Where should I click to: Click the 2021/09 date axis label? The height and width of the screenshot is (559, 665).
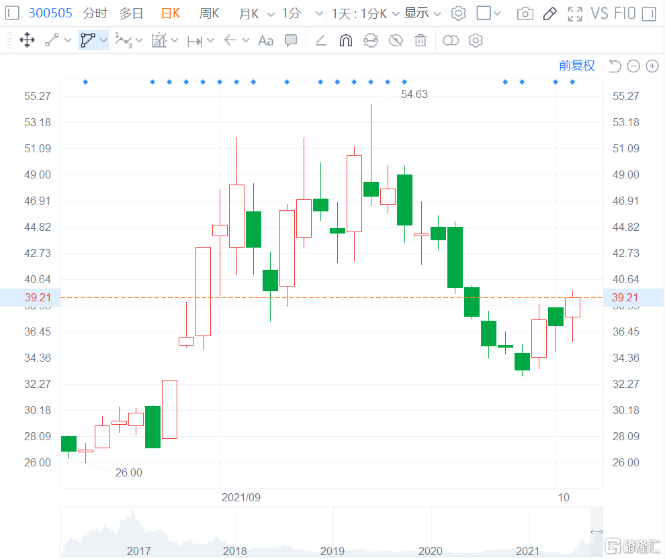tap(241, 497)
